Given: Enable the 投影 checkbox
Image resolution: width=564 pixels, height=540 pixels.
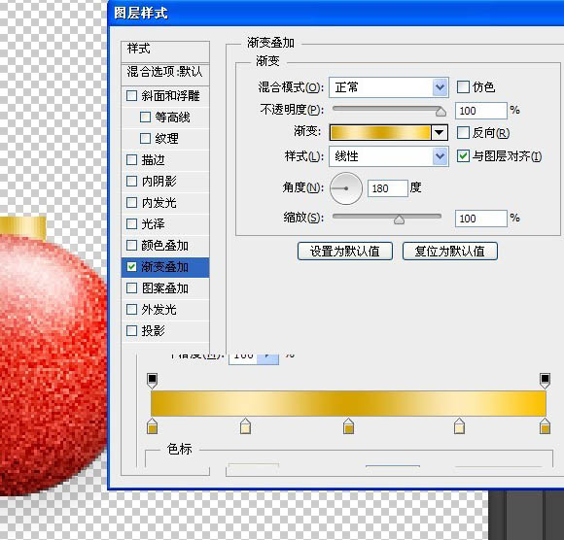Looking at the screenshot, I should (131, 330).
